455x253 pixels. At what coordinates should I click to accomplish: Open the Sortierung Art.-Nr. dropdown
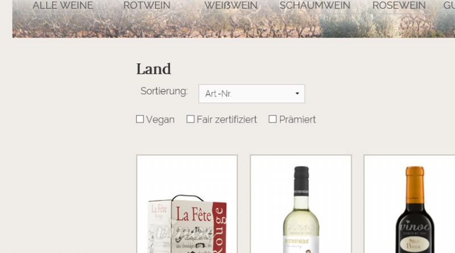click(x=251, y=94)
